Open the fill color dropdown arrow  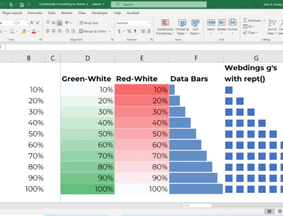[28, 31]
